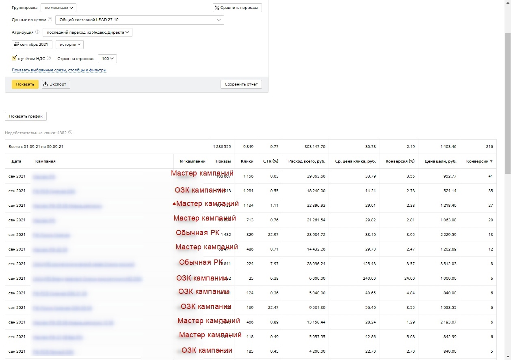
Task: Toggle the 'с учётом НДС' checkbox
Action: tap(14, 58)
